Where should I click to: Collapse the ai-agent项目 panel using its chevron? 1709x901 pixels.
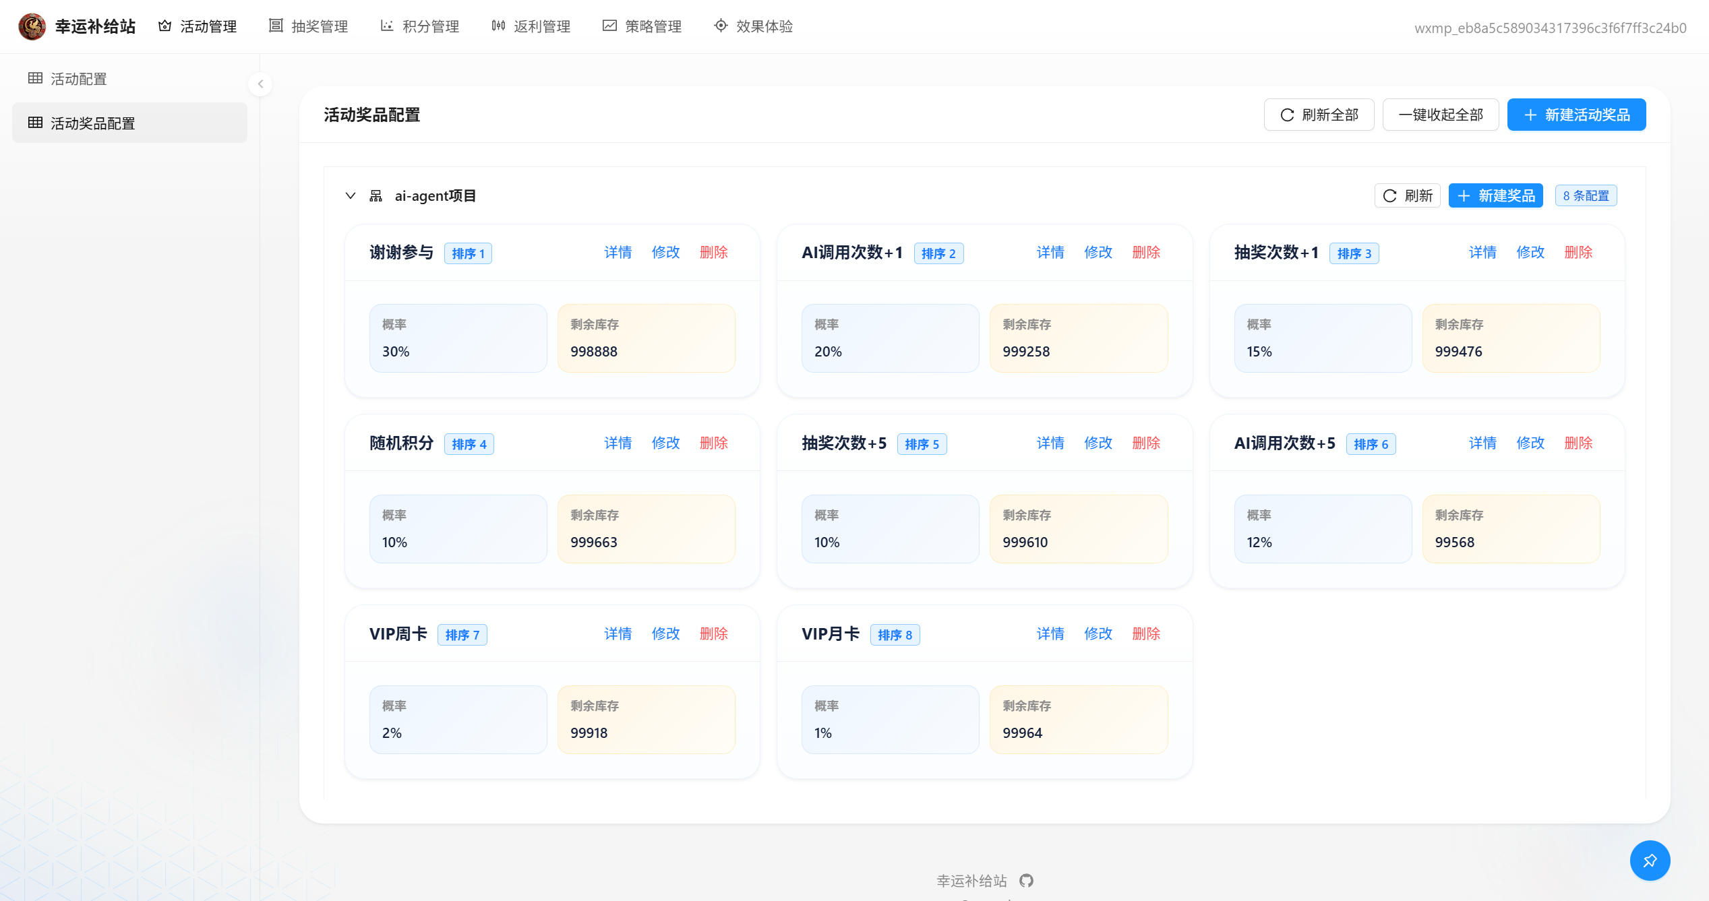351,196
